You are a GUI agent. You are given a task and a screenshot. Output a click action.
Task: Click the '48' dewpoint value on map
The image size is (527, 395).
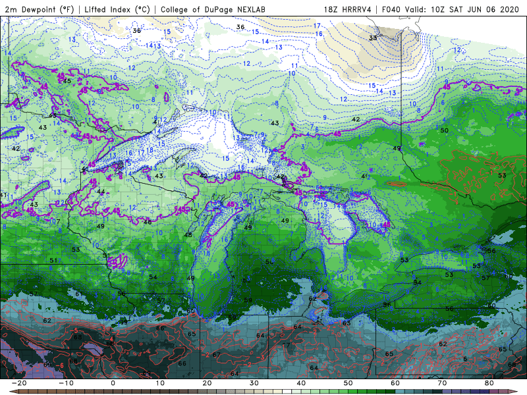[188, 235]
